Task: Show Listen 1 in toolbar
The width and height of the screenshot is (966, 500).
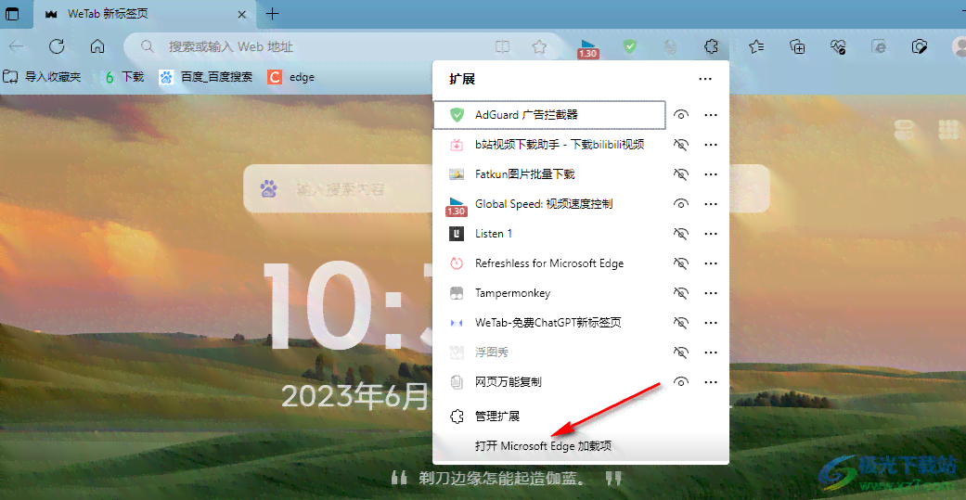Action: coord(681,234)
